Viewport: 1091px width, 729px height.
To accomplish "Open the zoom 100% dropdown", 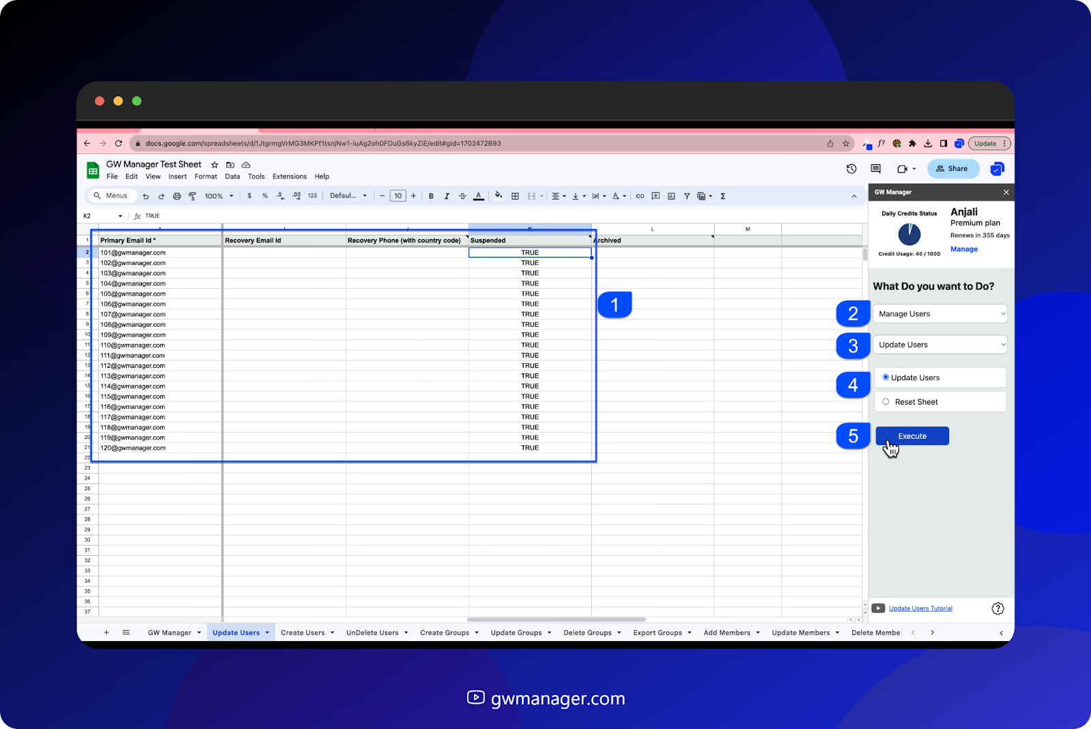I will (219, 196).
